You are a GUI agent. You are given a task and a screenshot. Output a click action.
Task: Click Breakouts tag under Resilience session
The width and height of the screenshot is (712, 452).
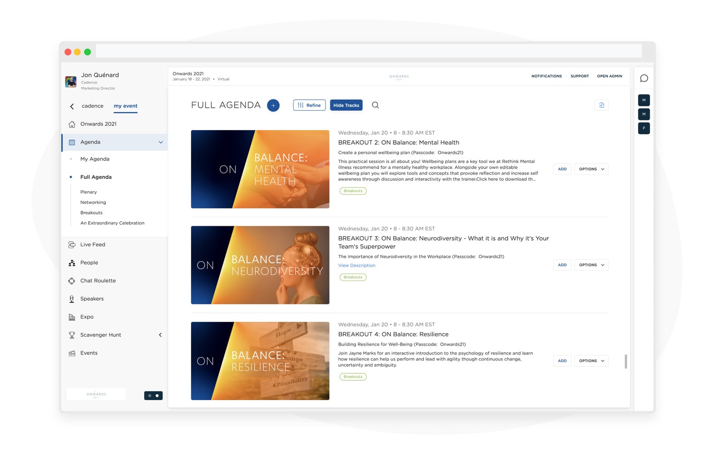[x=353, y=377]
